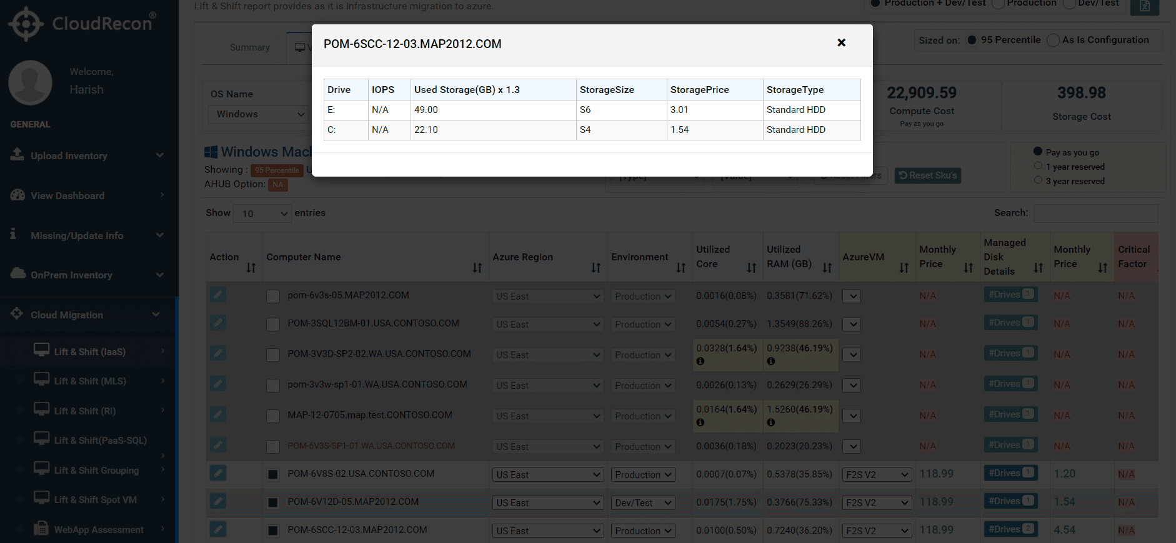Click the S6 StorageSize cell in dialog

[621, 110]
